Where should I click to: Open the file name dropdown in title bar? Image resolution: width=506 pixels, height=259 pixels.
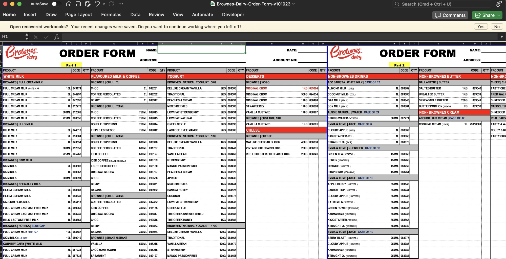pos(293,4)
